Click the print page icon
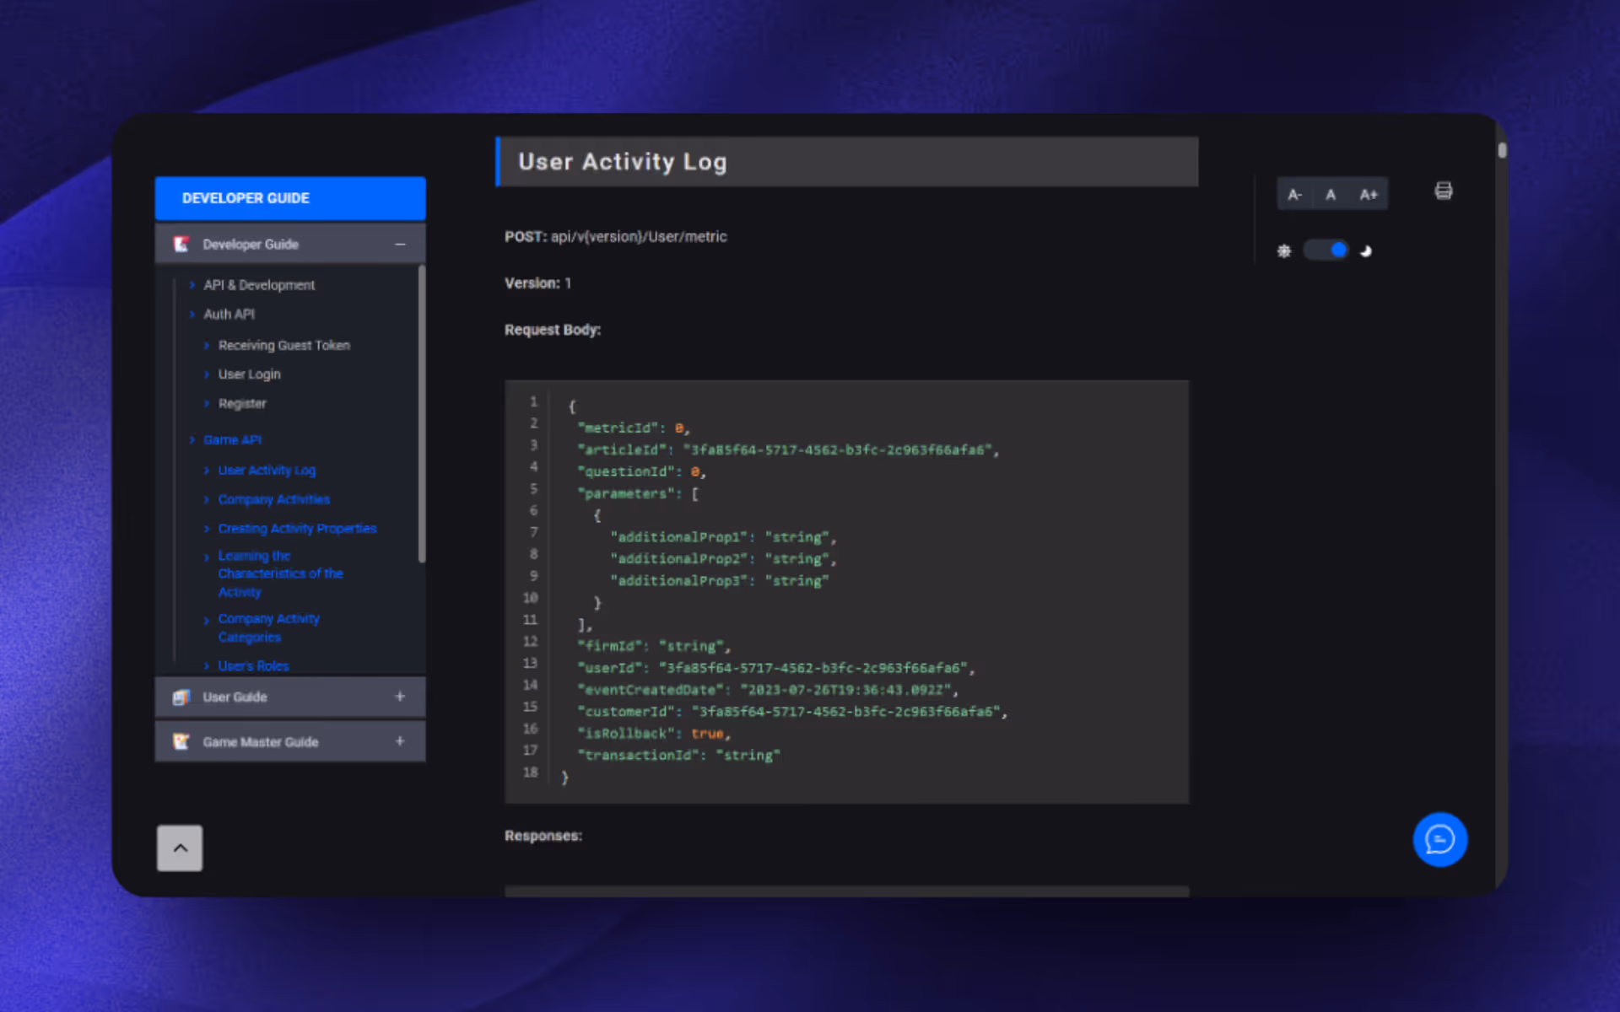 pos(1443,191)
